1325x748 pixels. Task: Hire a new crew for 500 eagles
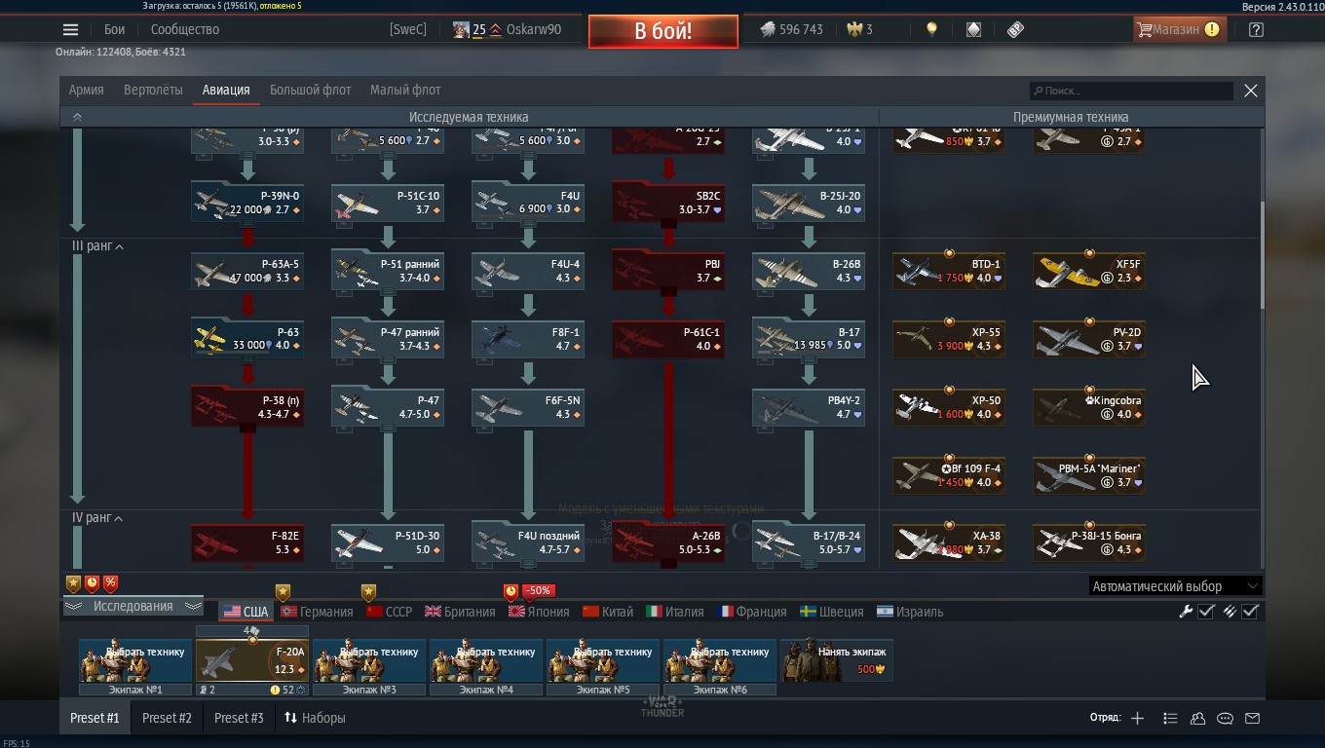837,660
